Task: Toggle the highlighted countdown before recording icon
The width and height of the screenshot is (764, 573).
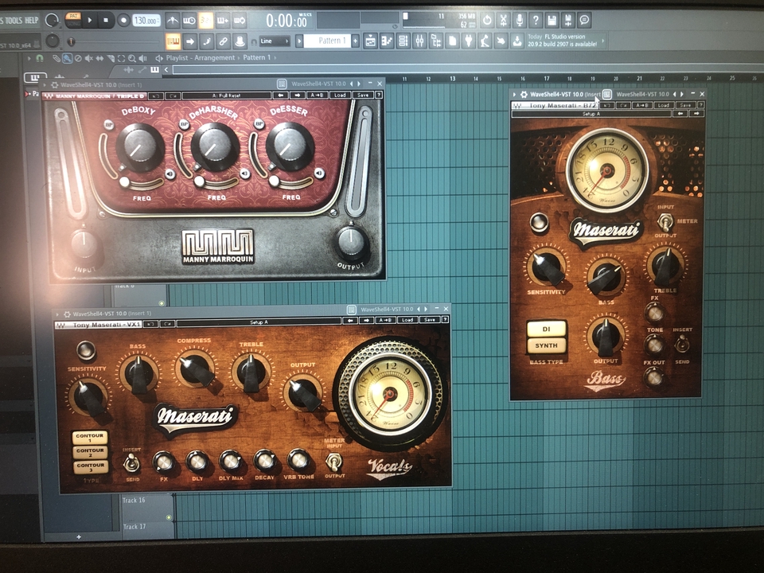Action: pos(205,21)
